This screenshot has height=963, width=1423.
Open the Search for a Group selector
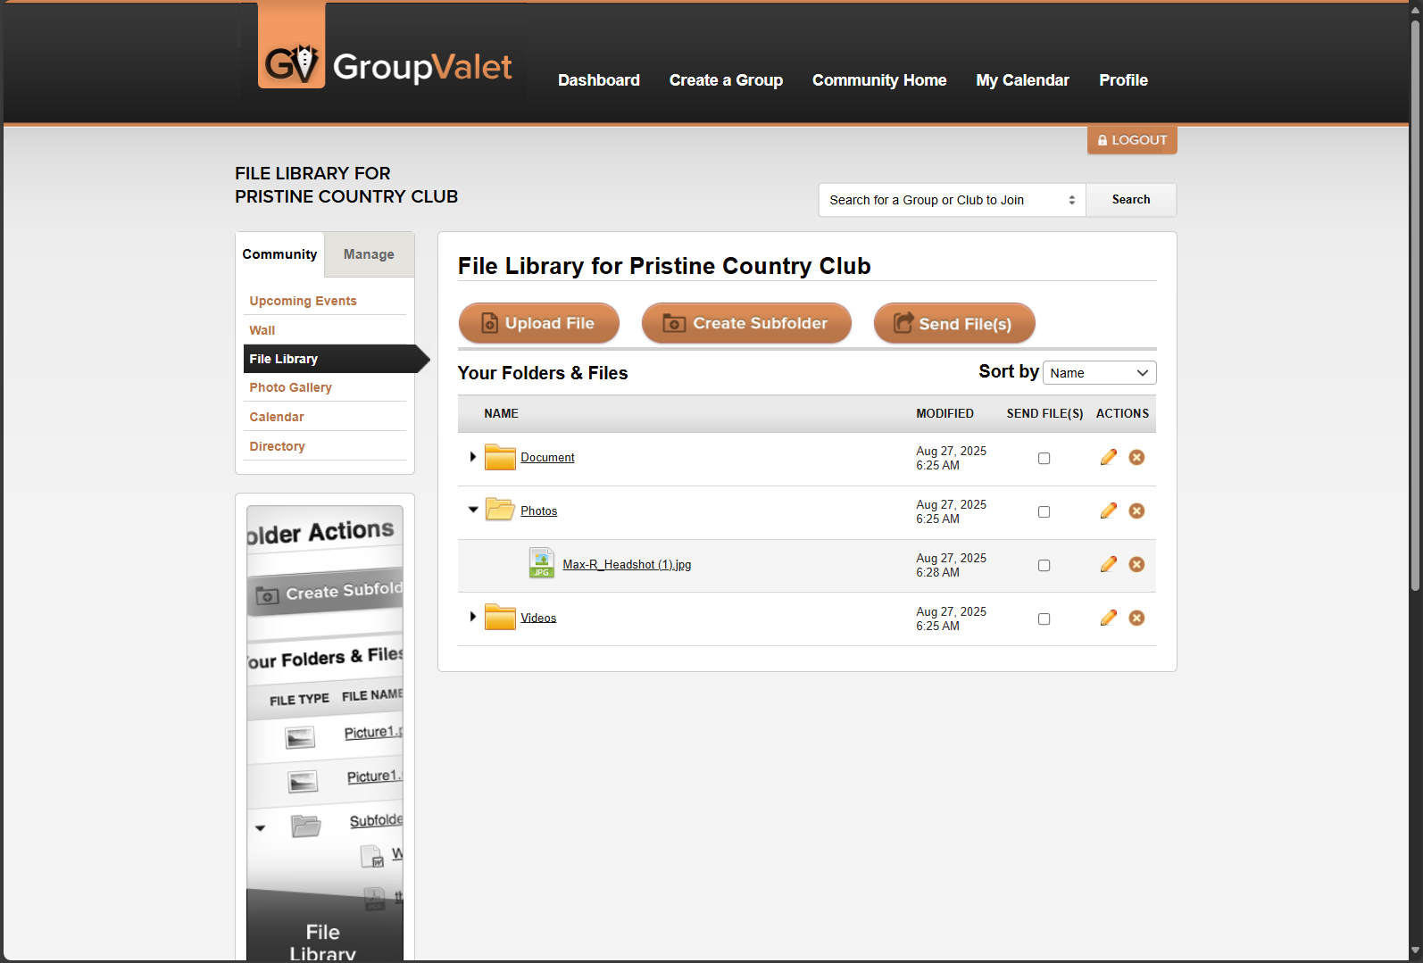point(952,200)
